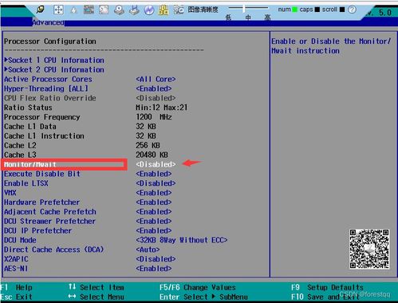Select the Active Processor Cores setting

click(x=48, y=79)
